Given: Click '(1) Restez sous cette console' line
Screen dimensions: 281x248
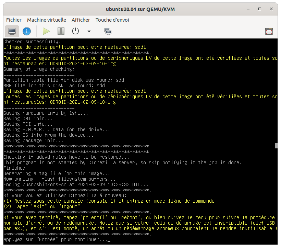Looking at the screenshot, I should tap(109, 201).
